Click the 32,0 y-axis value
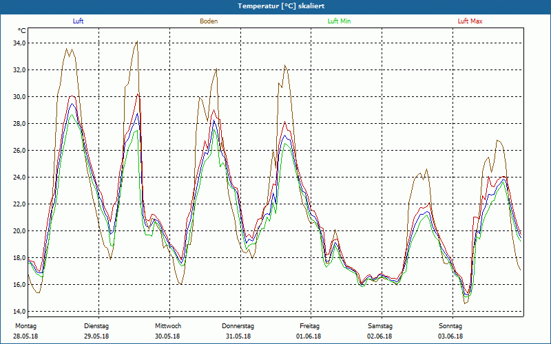Screen dimensions: 551x344 [19, 70]
